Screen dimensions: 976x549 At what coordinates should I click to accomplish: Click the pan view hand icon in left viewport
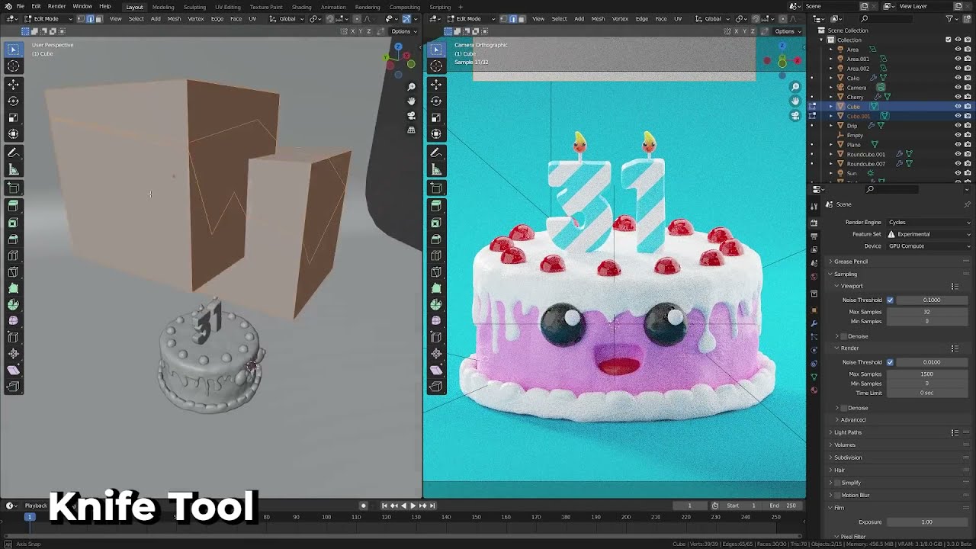412,101
